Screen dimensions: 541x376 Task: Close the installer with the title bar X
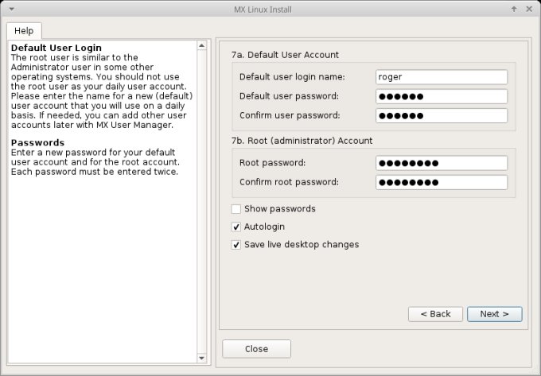(x=530, y=9)
